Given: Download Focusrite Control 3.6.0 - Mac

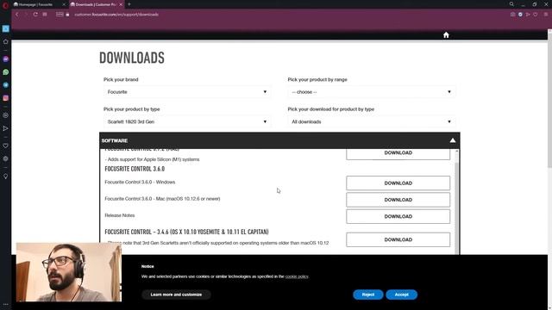Looking at the screenshot, I should (398, 200).
